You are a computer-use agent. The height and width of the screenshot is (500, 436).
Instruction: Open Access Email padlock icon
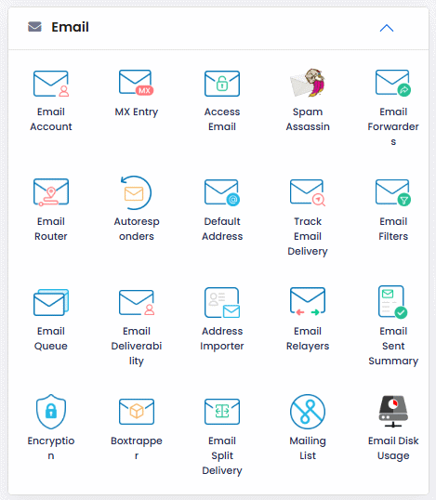tap(222, 84)
